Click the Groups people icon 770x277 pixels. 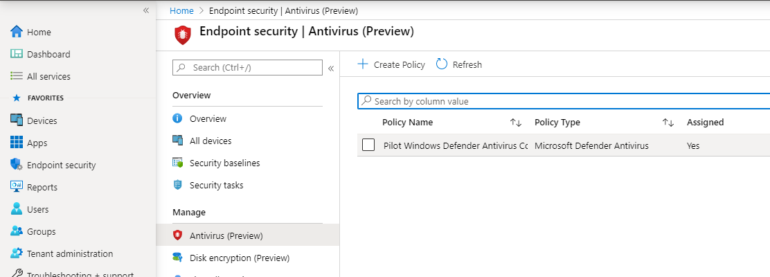point(17,231)
